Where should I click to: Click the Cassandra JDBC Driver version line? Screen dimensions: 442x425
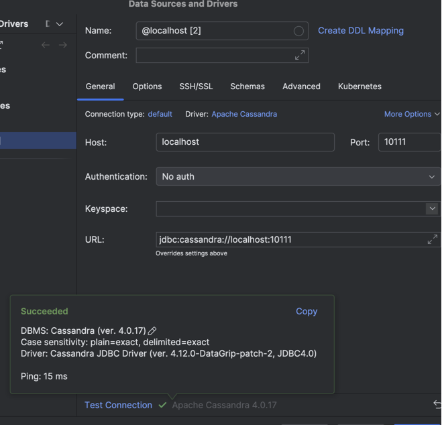click(x=168, y=354)
